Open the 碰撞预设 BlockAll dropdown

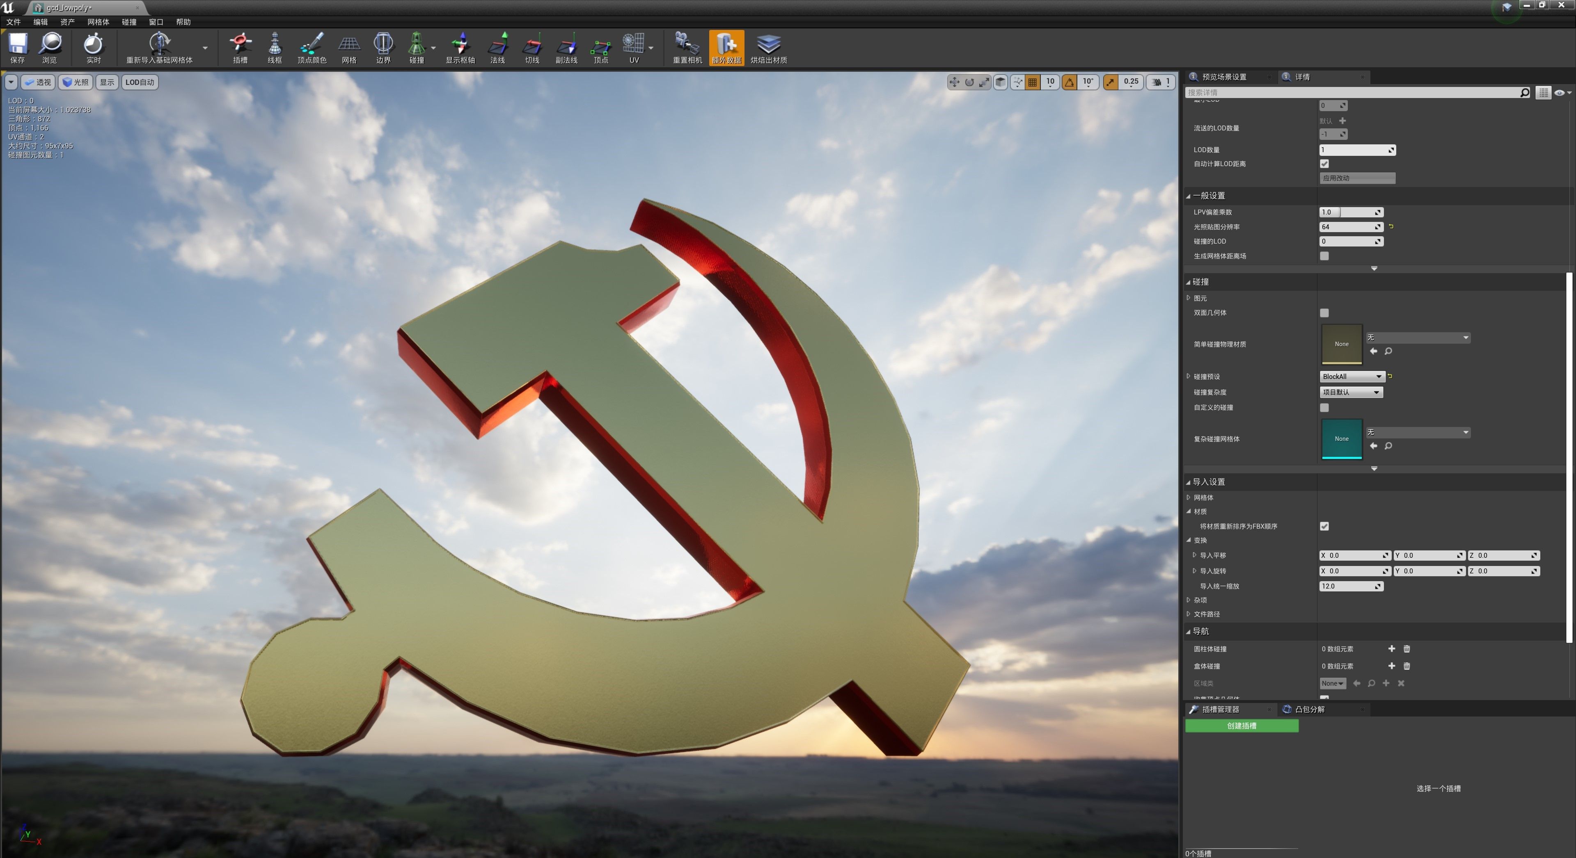coord(1351,377)
